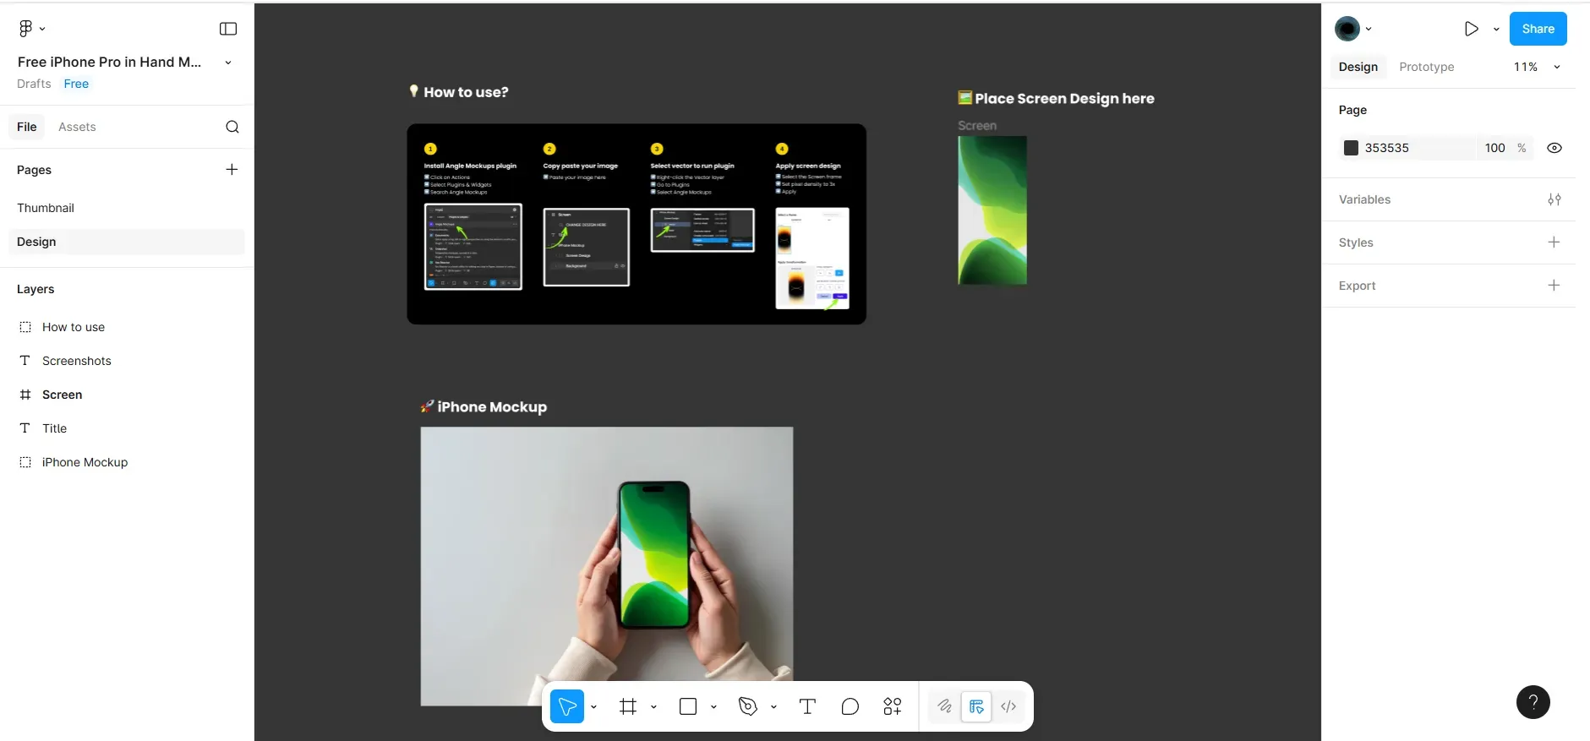Open the avatar dropdown chevron

[1369, 29]
